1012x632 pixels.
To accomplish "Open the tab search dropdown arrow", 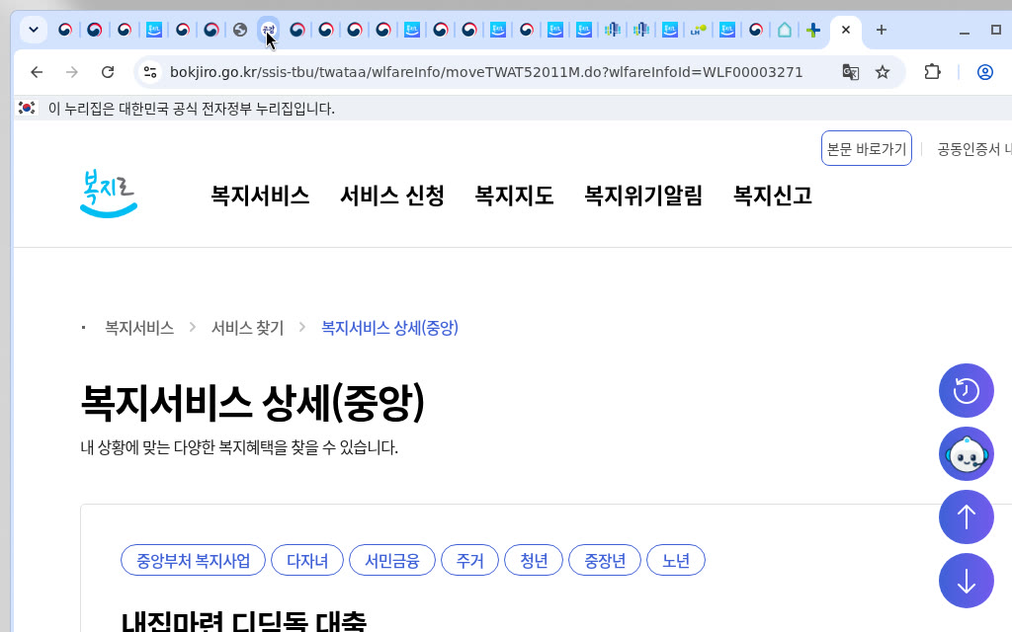I will 34,30.
